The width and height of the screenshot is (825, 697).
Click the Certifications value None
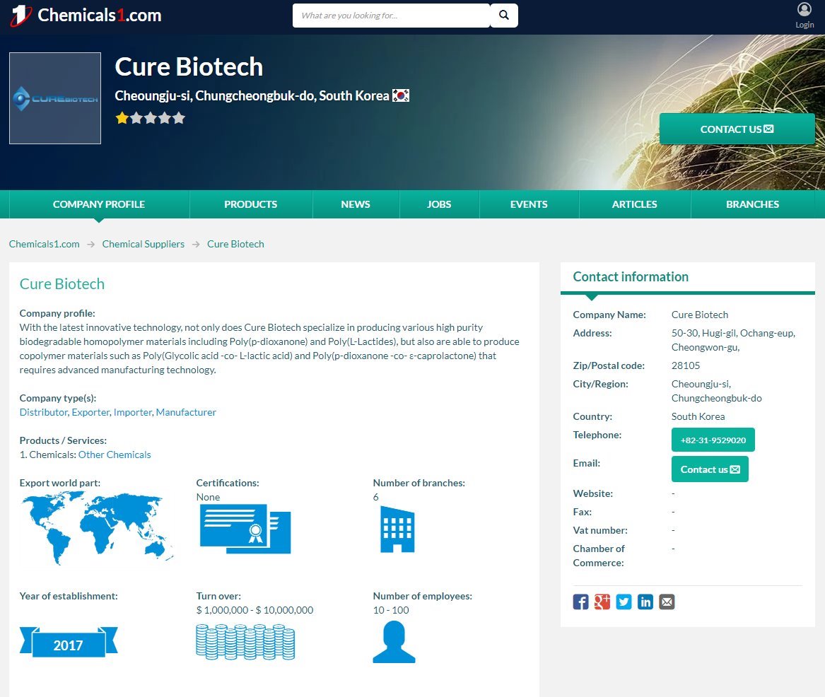(x=208, y=497)
